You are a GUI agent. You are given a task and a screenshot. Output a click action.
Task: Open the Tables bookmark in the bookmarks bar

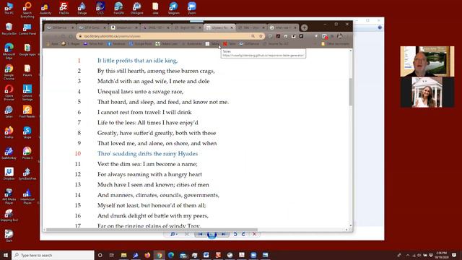pos(213,43)
